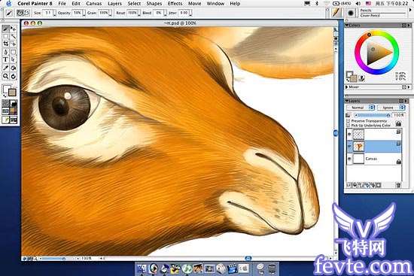The height and width of the screenshot is (276, 414).
Task: Select the Rotate Page tool
Action: (13, 76)
